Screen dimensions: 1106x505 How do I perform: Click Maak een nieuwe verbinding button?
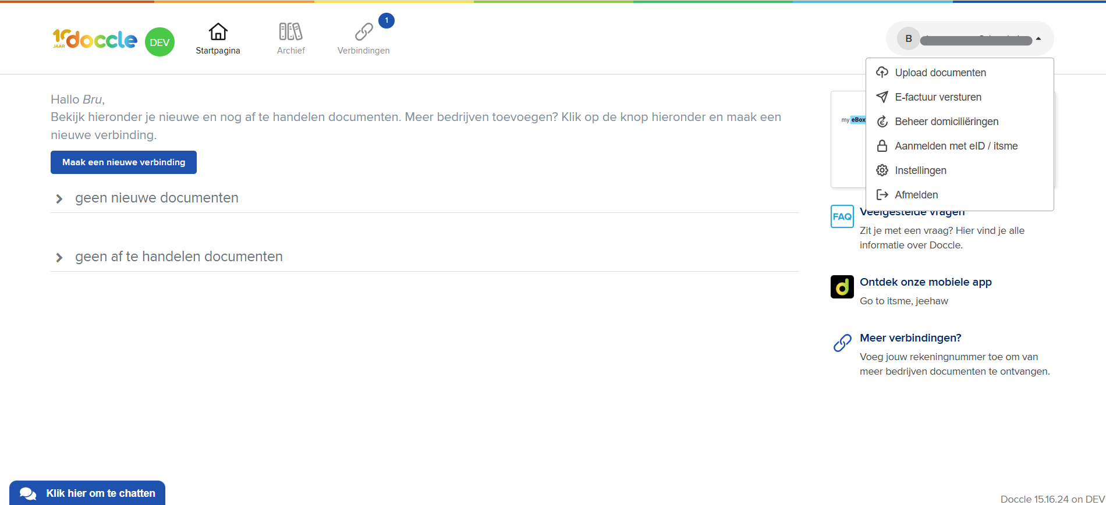click(123, 162)
